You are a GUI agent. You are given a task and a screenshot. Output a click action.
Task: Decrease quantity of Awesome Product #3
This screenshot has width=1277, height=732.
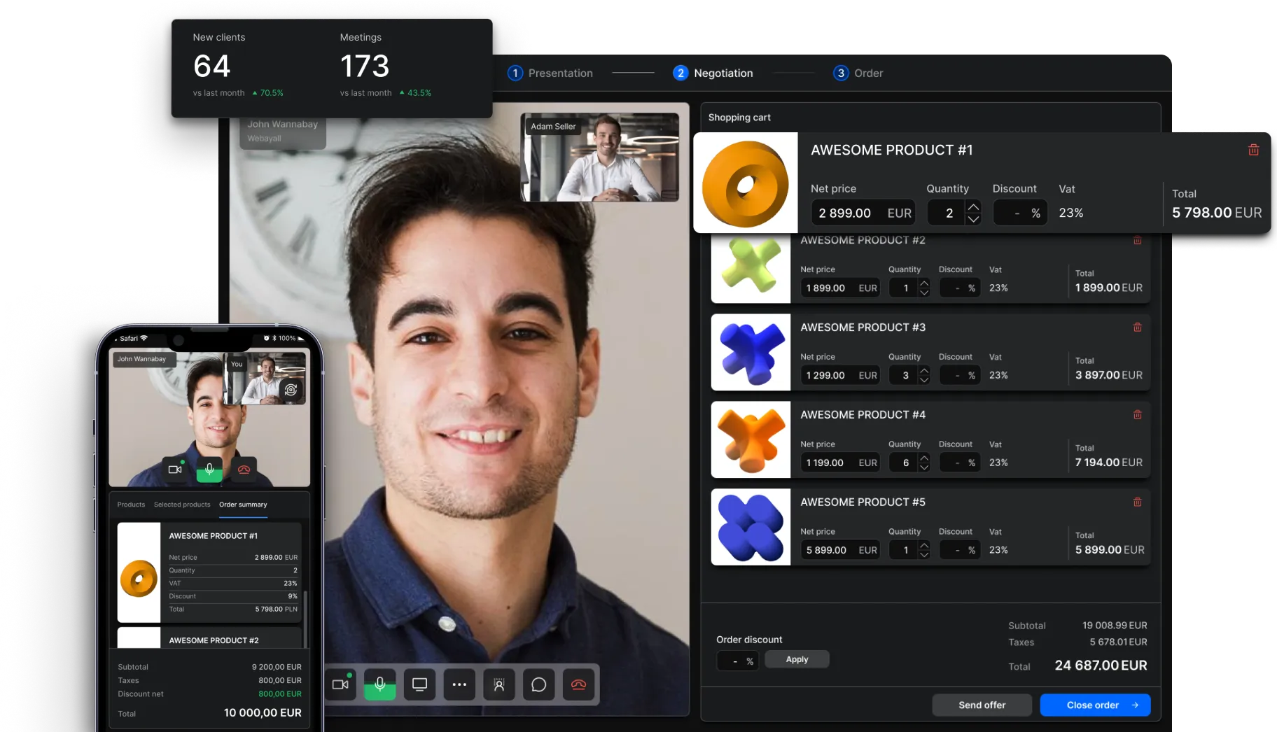[924, 381]
